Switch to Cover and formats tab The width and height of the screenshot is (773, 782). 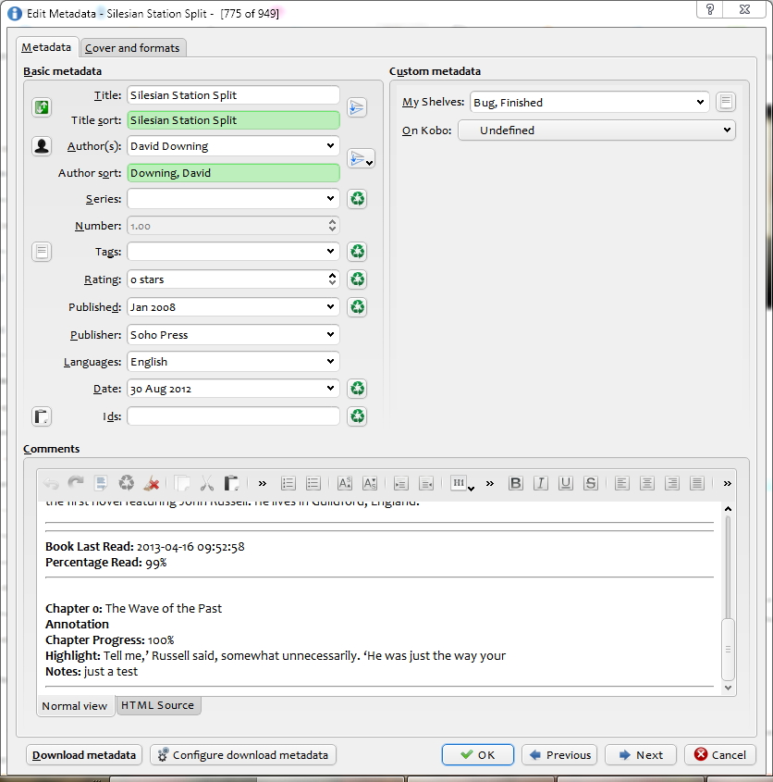[x=132, y=48]
